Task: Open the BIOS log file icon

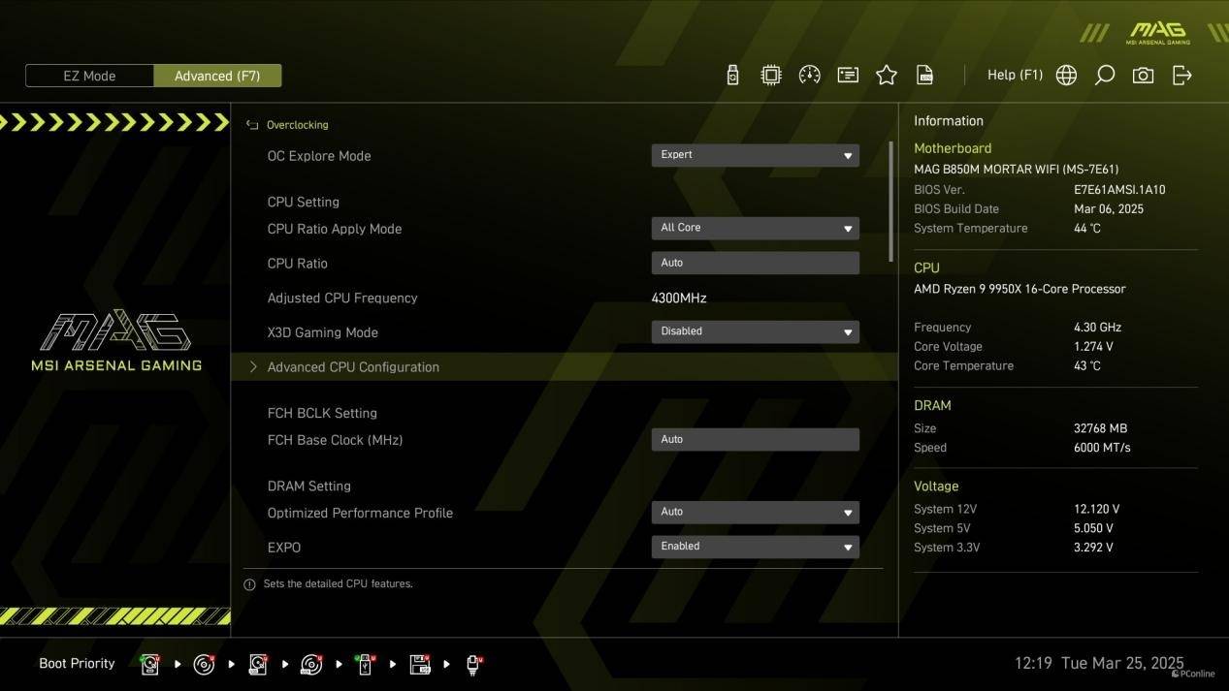Action: pos(925,75)
